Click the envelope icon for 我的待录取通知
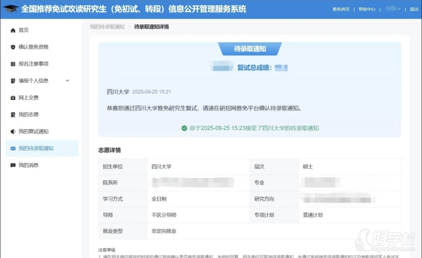The width and height of the screenshot is (422, 258). [x=13, y=148]
